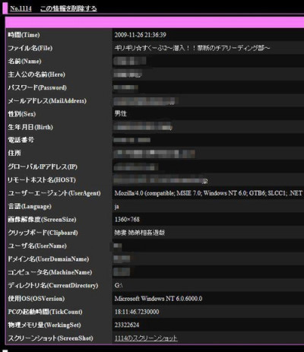Select the 時間(Time) value 2009-11-26 21:36:39
304x352 pixels.
[x=141, y=35]
